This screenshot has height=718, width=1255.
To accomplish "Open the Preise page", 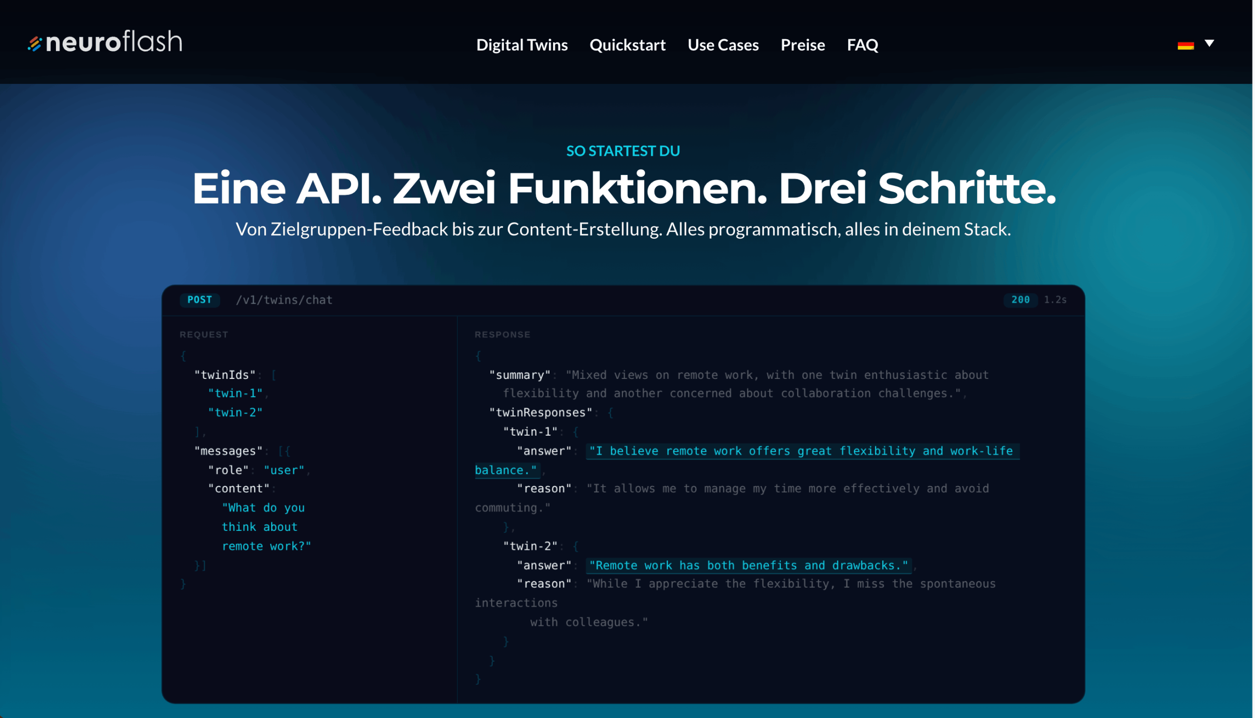I will coord(802,45).
